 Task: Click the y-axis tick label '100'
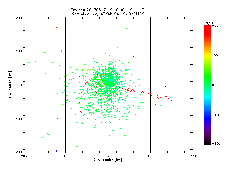click(19, 51)
